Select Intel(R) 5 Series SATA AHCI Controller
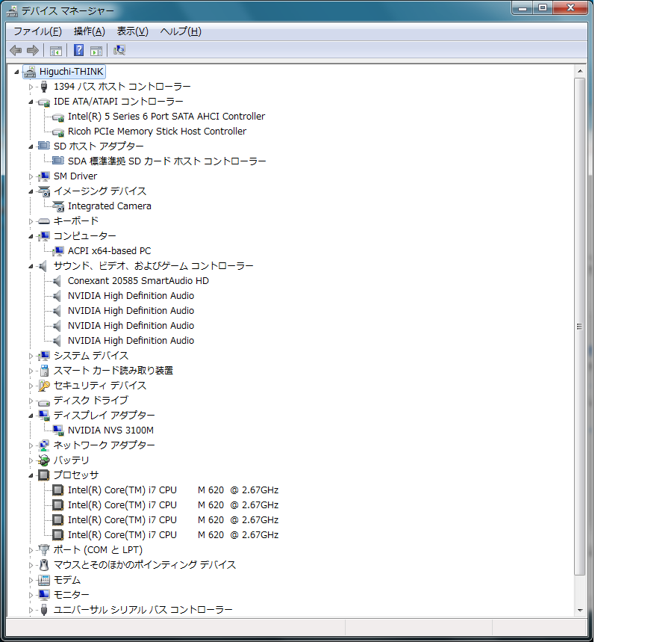 [166, 117]
